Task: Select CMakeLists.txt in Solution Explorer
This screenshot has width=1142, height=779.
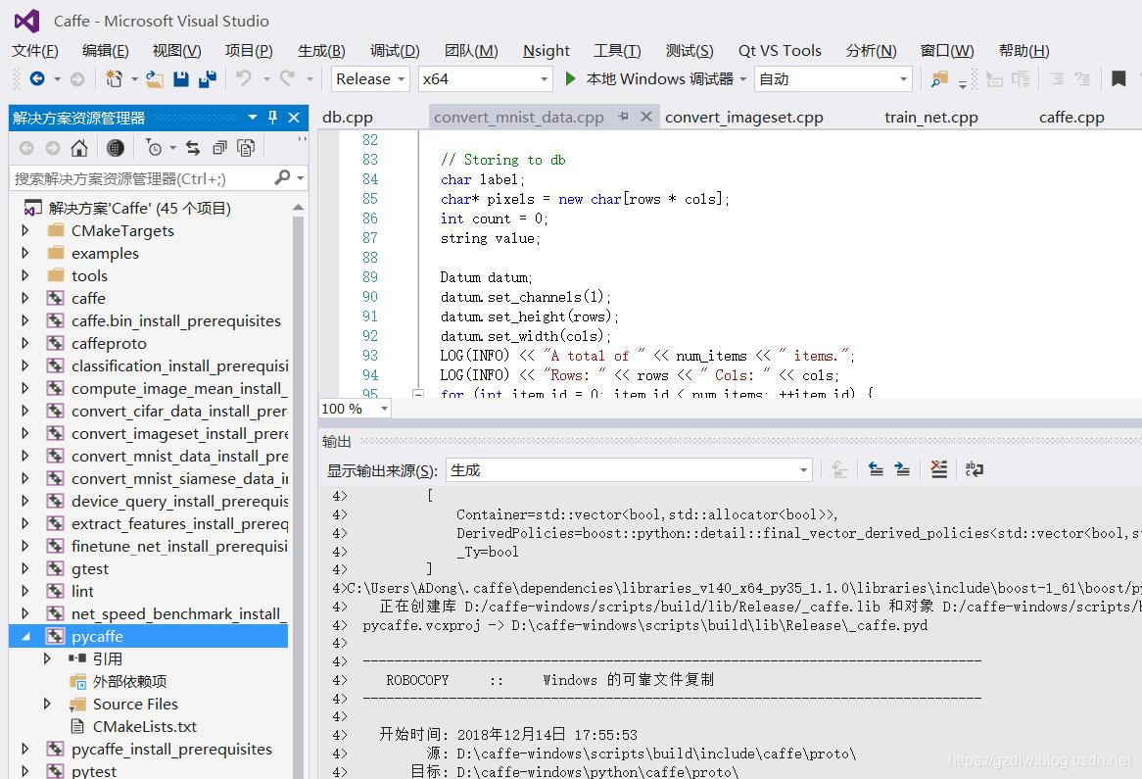Action: pyautogui.click(x=145, y=726)
